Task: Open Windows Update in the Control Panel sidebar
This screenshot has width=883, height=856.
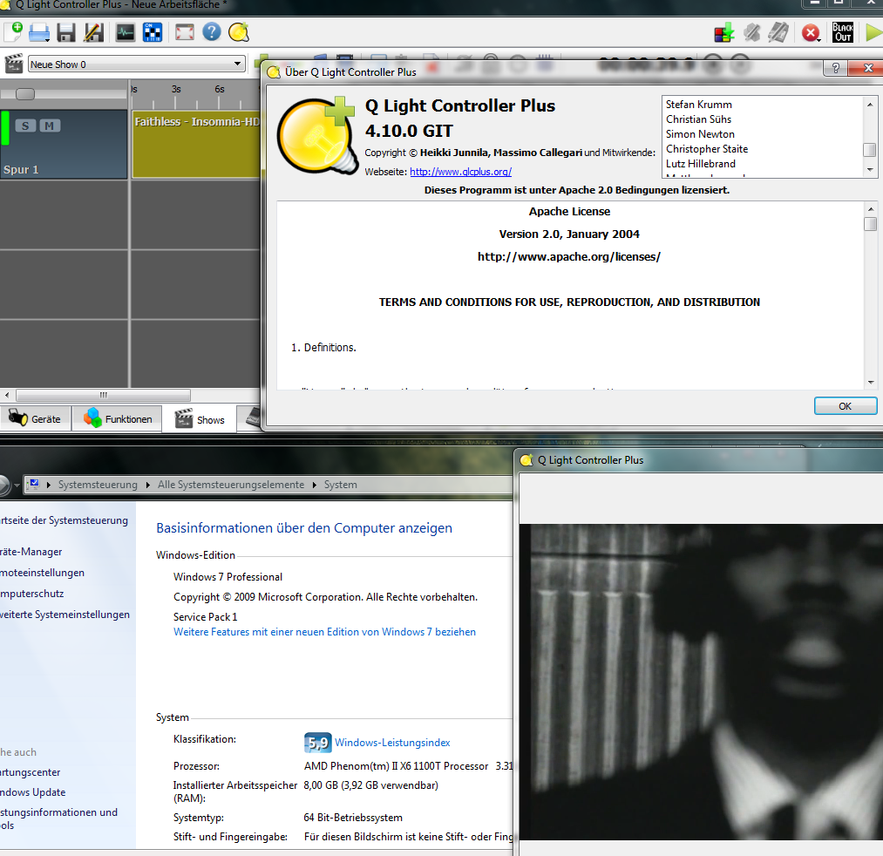Action: coord(32,792)
